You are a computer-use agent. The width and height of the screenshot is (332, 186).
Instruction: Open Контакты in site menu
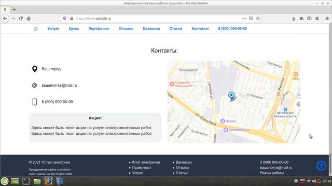pos(200,29)
